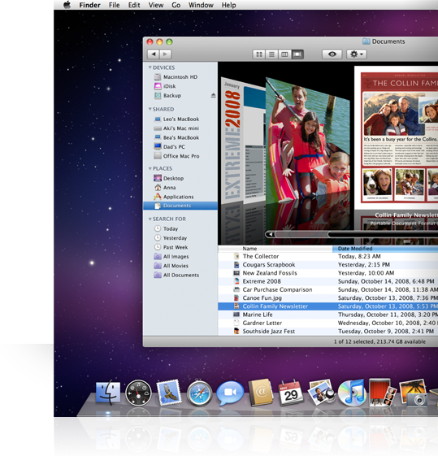Screen dimensions: 438x456
Task: Select Documents in the sidebar
Action: (x=180, y=206)
